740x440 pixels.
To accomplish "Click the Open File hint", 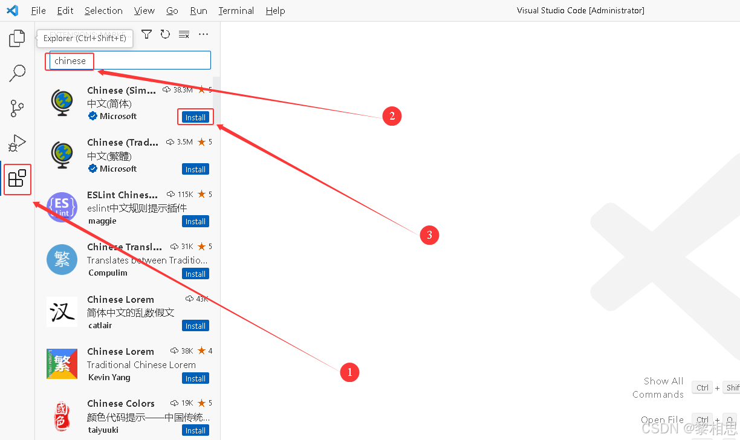I will click(663, 419).
